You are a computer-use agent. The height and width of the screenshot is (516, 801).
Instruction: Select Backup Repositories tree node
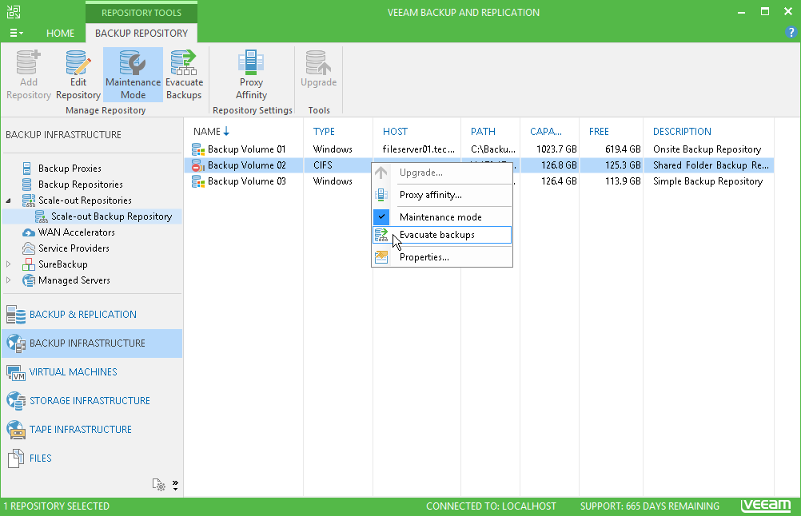pyautogui.click(x=80, y=185)
